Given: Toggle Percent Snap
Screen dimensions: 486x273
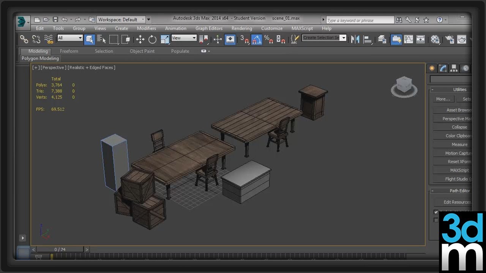Looking at the screenshot, I should click(x=269, y=39).
